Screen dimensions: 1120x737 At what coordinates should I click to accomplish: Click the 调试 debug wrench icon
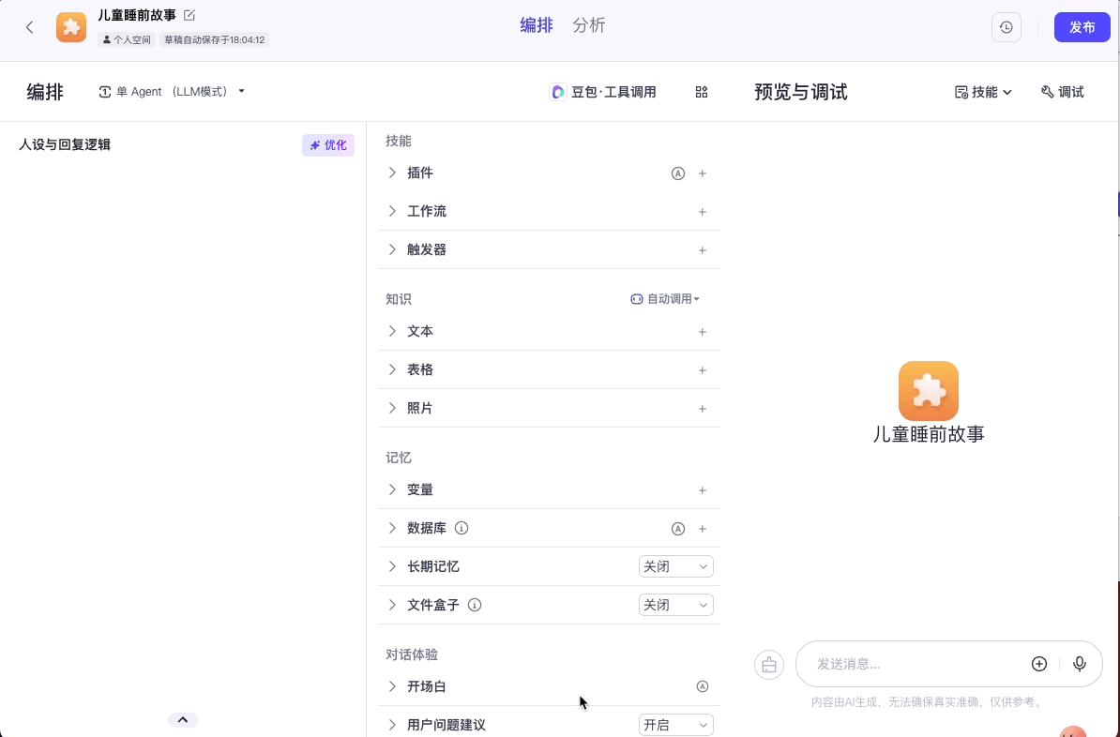pyautogui.click(x=1061, y=91)
